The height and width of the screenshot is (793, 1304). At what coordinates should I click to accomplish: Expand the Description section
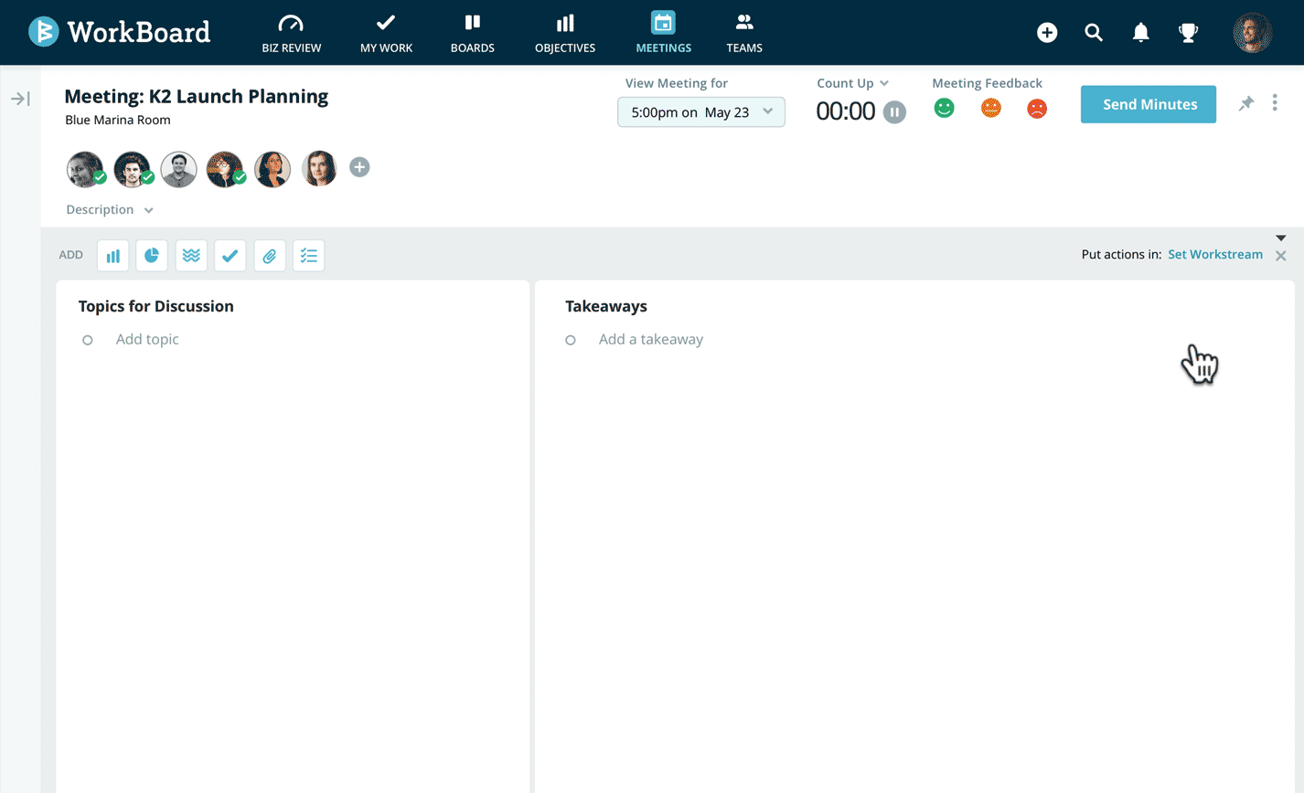click(x=110, y=210)
